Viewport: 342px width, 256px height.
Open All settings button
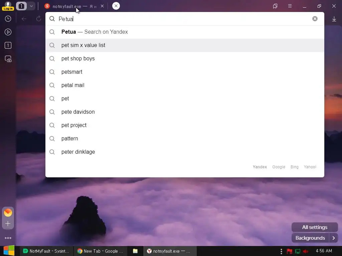315,227
